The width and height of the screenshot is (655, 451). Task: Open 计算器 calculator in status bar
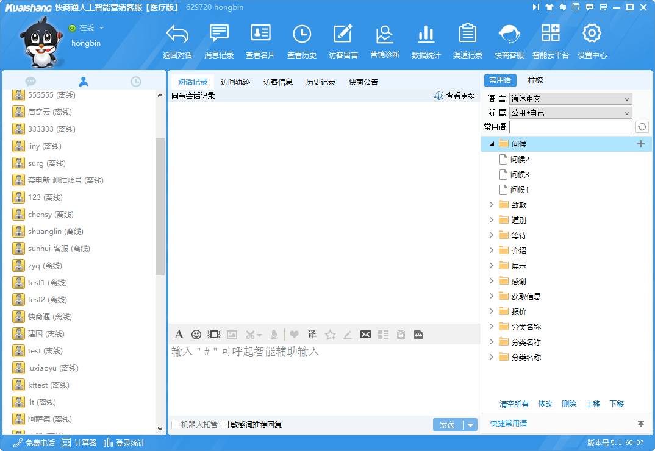(x=79, y=442)
